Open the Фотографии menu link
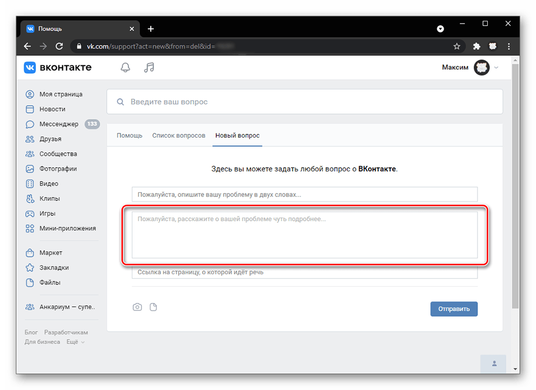Image resolution: width=536 pixels, height=390 pixels. point(58,169)
